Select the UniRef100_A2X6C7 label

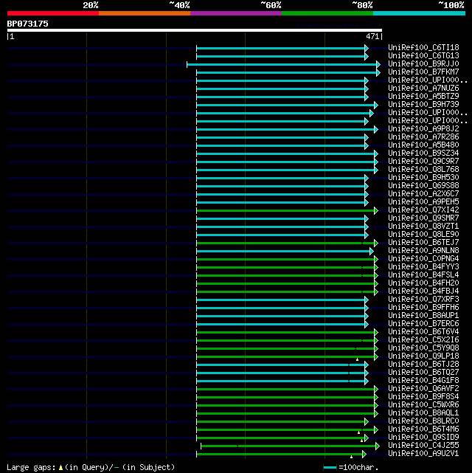tap(423, 194)
